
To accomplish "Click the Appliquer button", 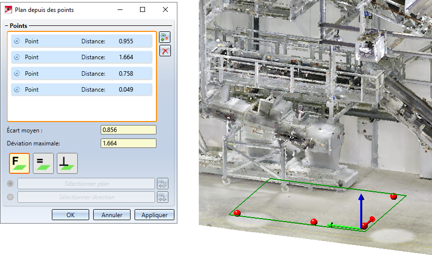I will click(x=157, y=215).
